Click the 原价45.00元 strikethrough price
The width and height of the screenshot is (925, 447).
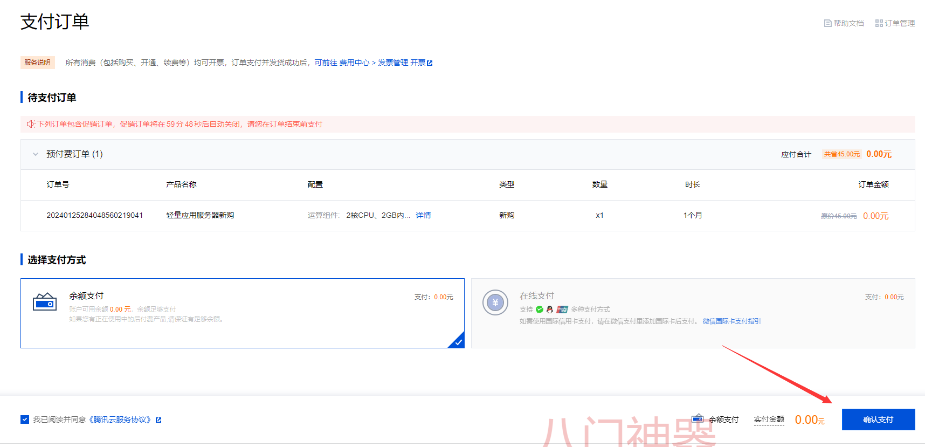pyautogui.click(x=839, y=216)
